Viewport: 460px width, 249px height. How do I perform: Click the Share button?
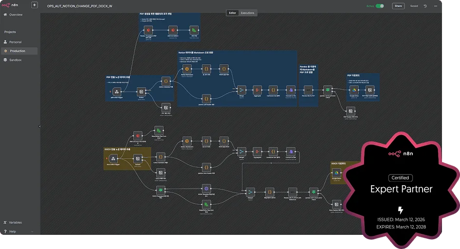(x=398, y=6)
